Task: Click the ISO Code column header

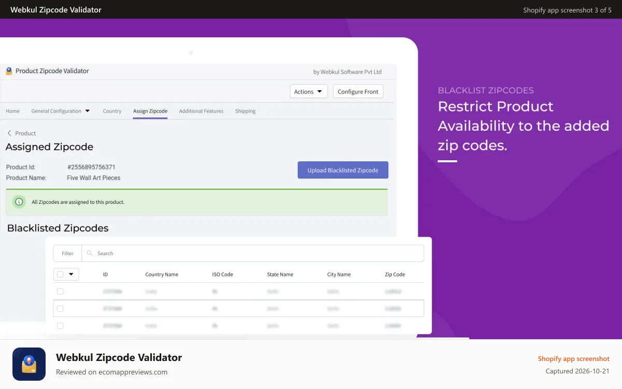Action: (x=222, y=274)
